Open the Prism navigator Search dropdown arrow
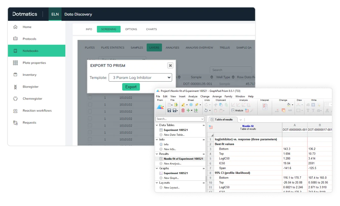 point(202,119)
